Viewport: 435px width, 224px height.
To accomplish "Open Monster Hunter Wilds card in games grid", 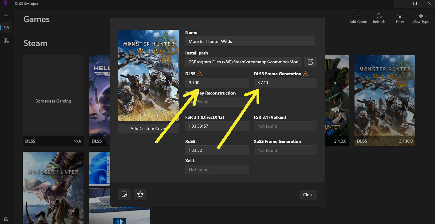I will coord(385,101).
